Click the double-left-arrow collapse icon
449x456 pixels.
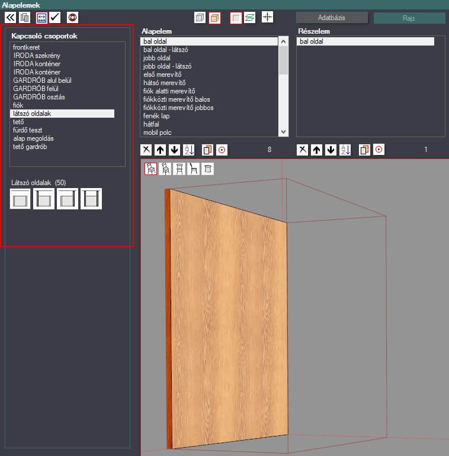[10, 17]
